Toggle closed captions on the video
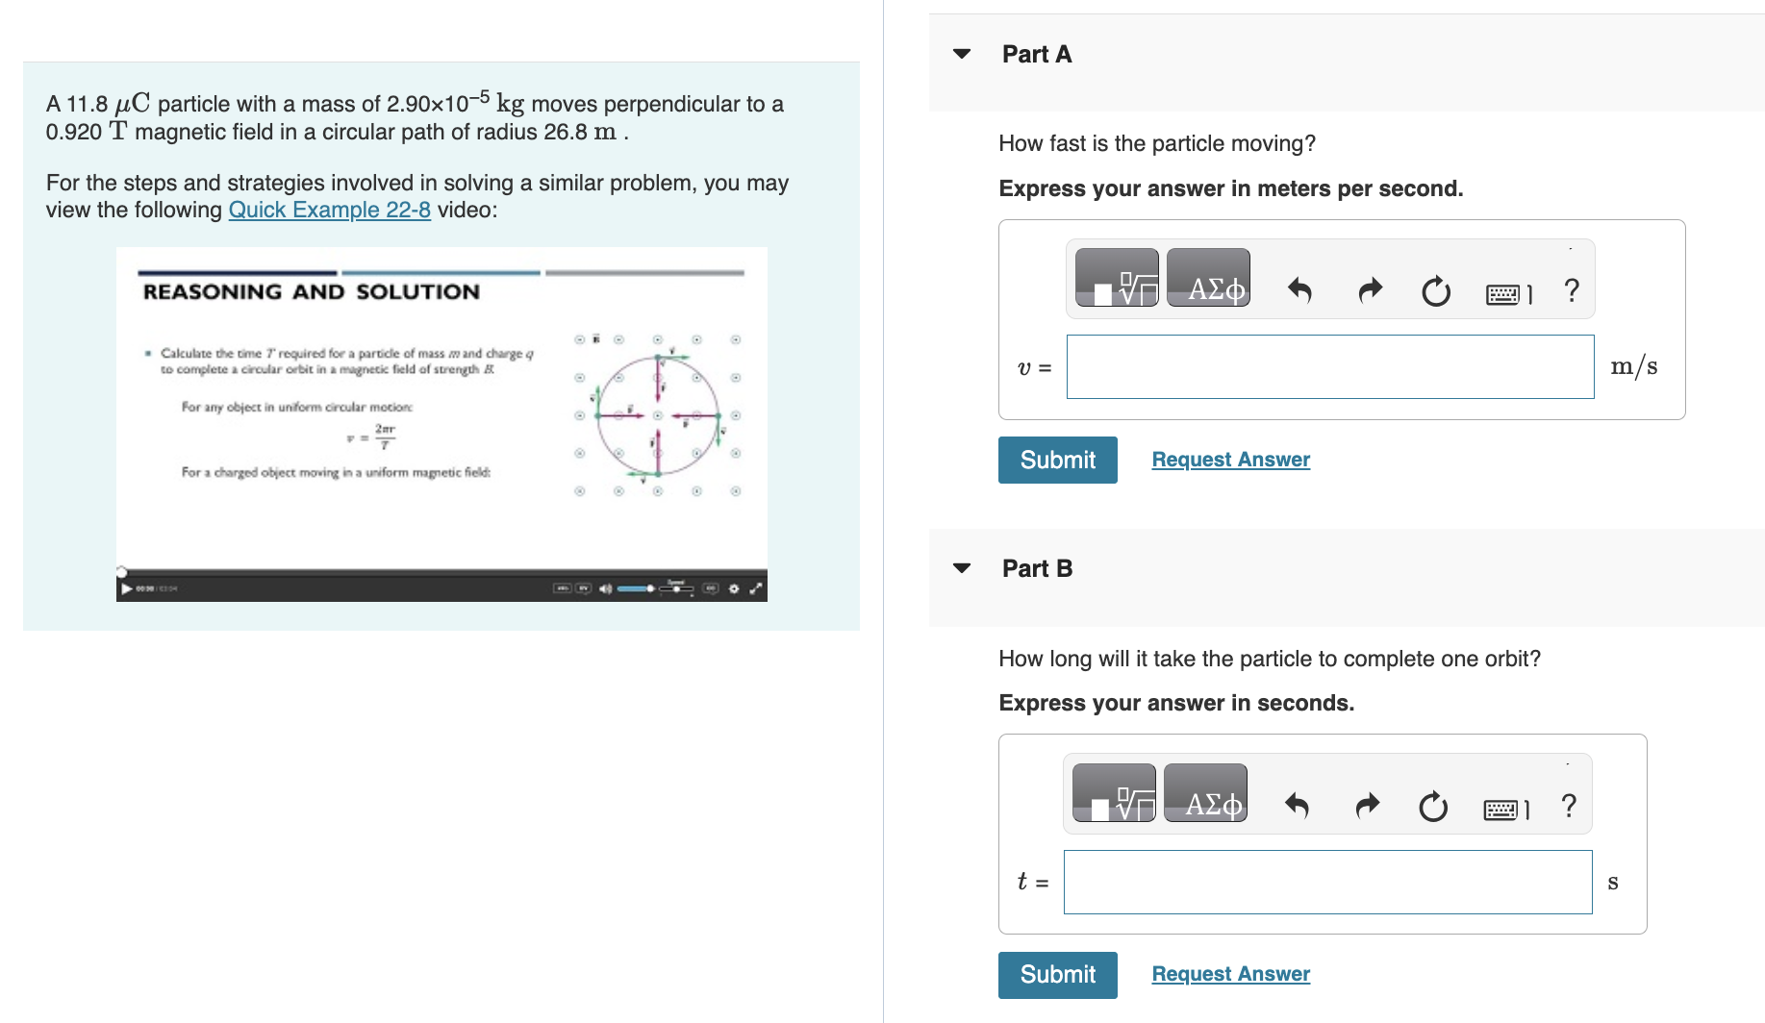The image size is (1765, 1023). (710, 588)
